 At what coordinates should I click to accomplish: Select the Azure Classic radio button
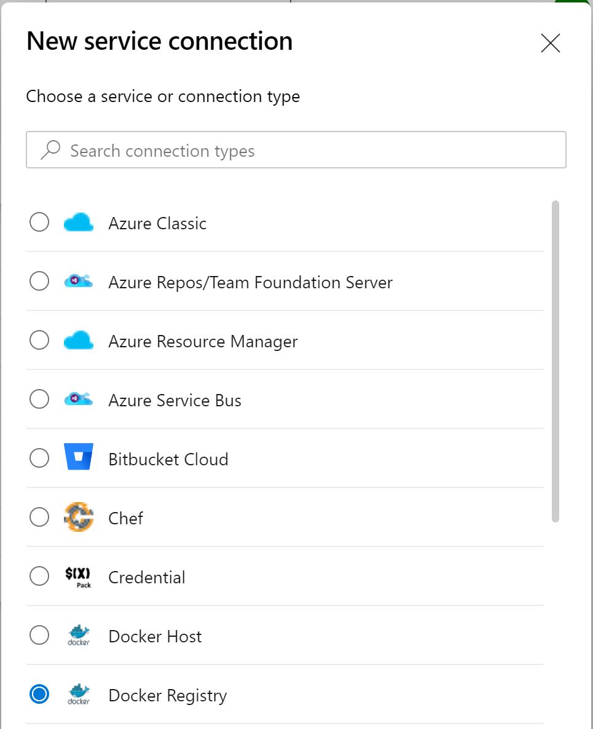click(39, 223)
